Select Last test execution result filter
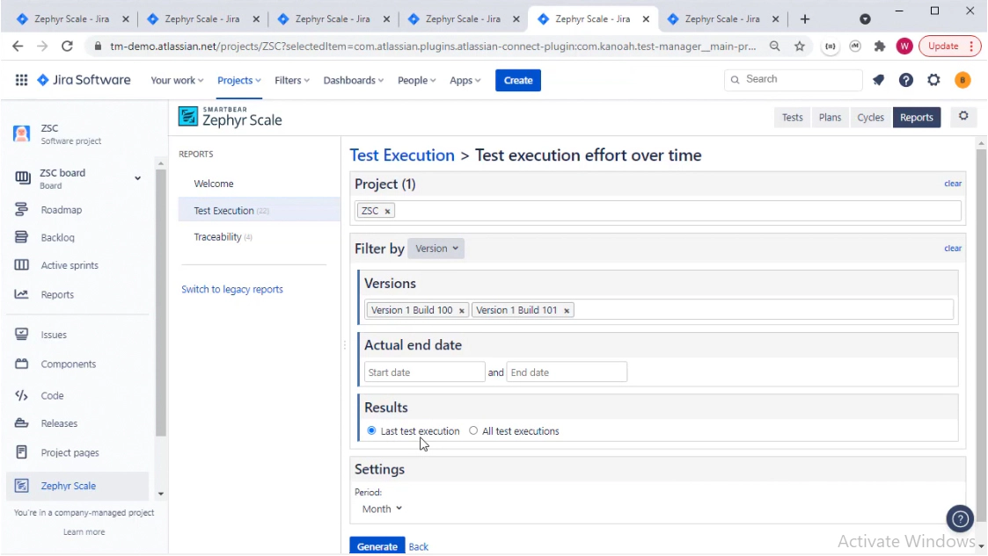This screenshot has height=556, width=988. click(x=370, y=430)
